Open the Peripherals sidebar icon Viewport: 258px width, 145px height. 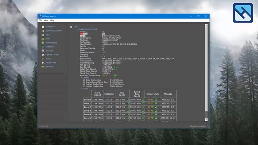coord(43,63)
